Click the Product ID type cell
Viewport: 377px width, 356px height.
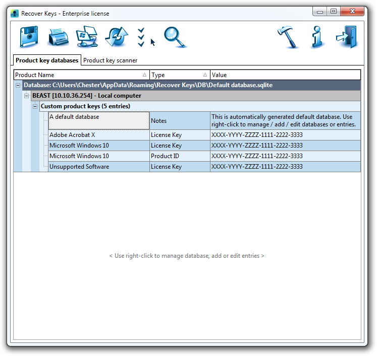pyautogui.click(x=180, y=156)
